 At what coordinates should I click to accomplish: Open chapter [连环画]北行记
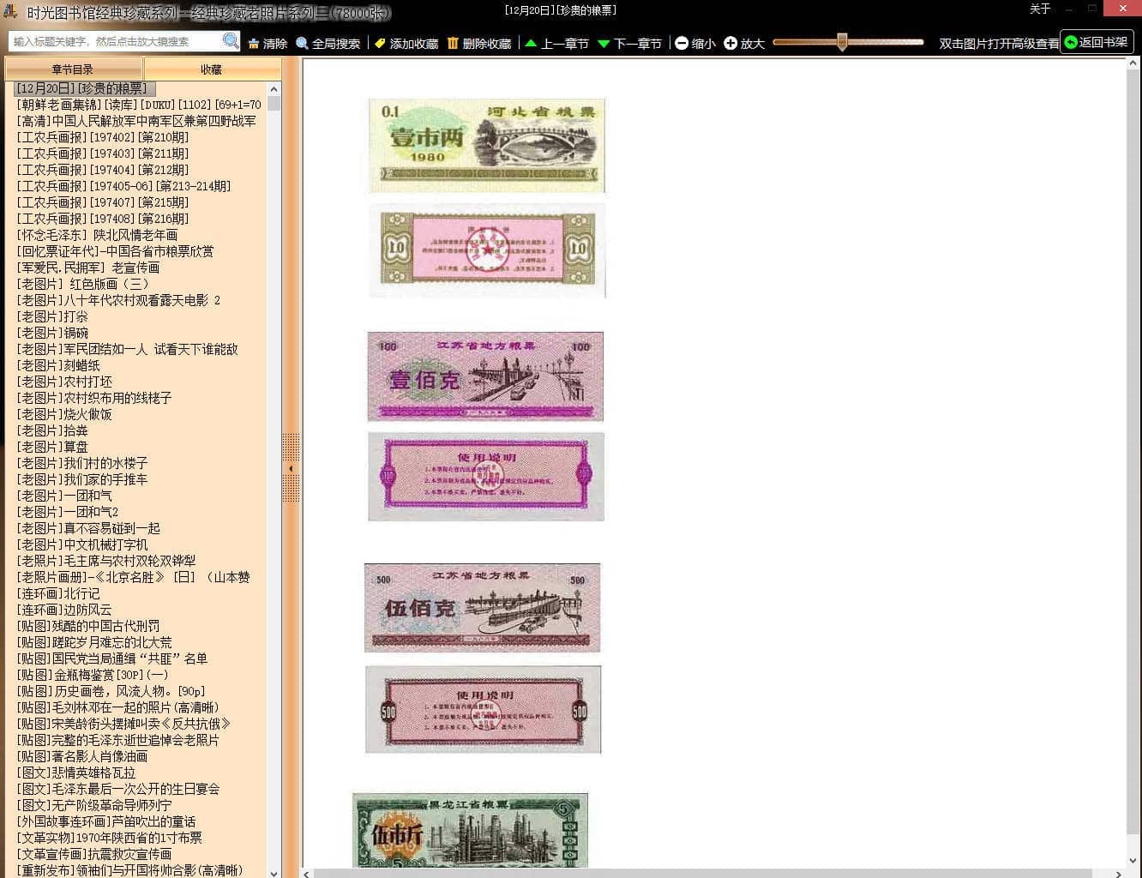point(58,593)
